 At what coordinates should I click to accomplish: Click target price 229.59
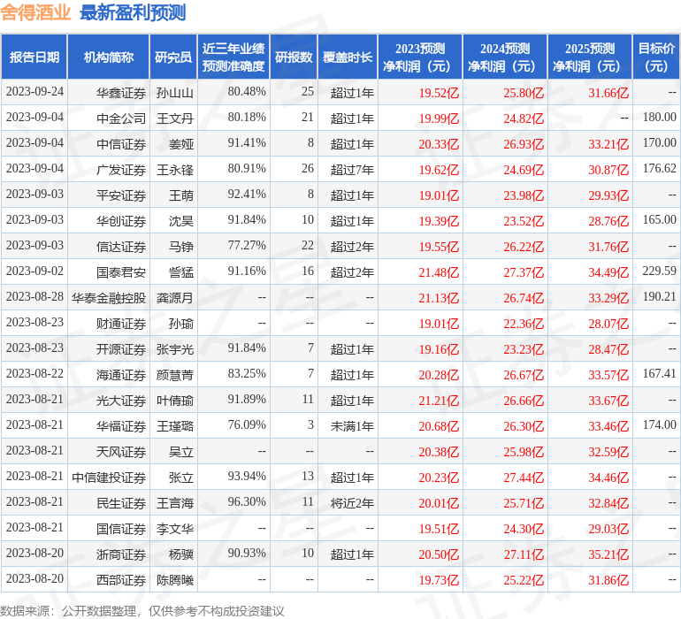(x=659, y=271)
